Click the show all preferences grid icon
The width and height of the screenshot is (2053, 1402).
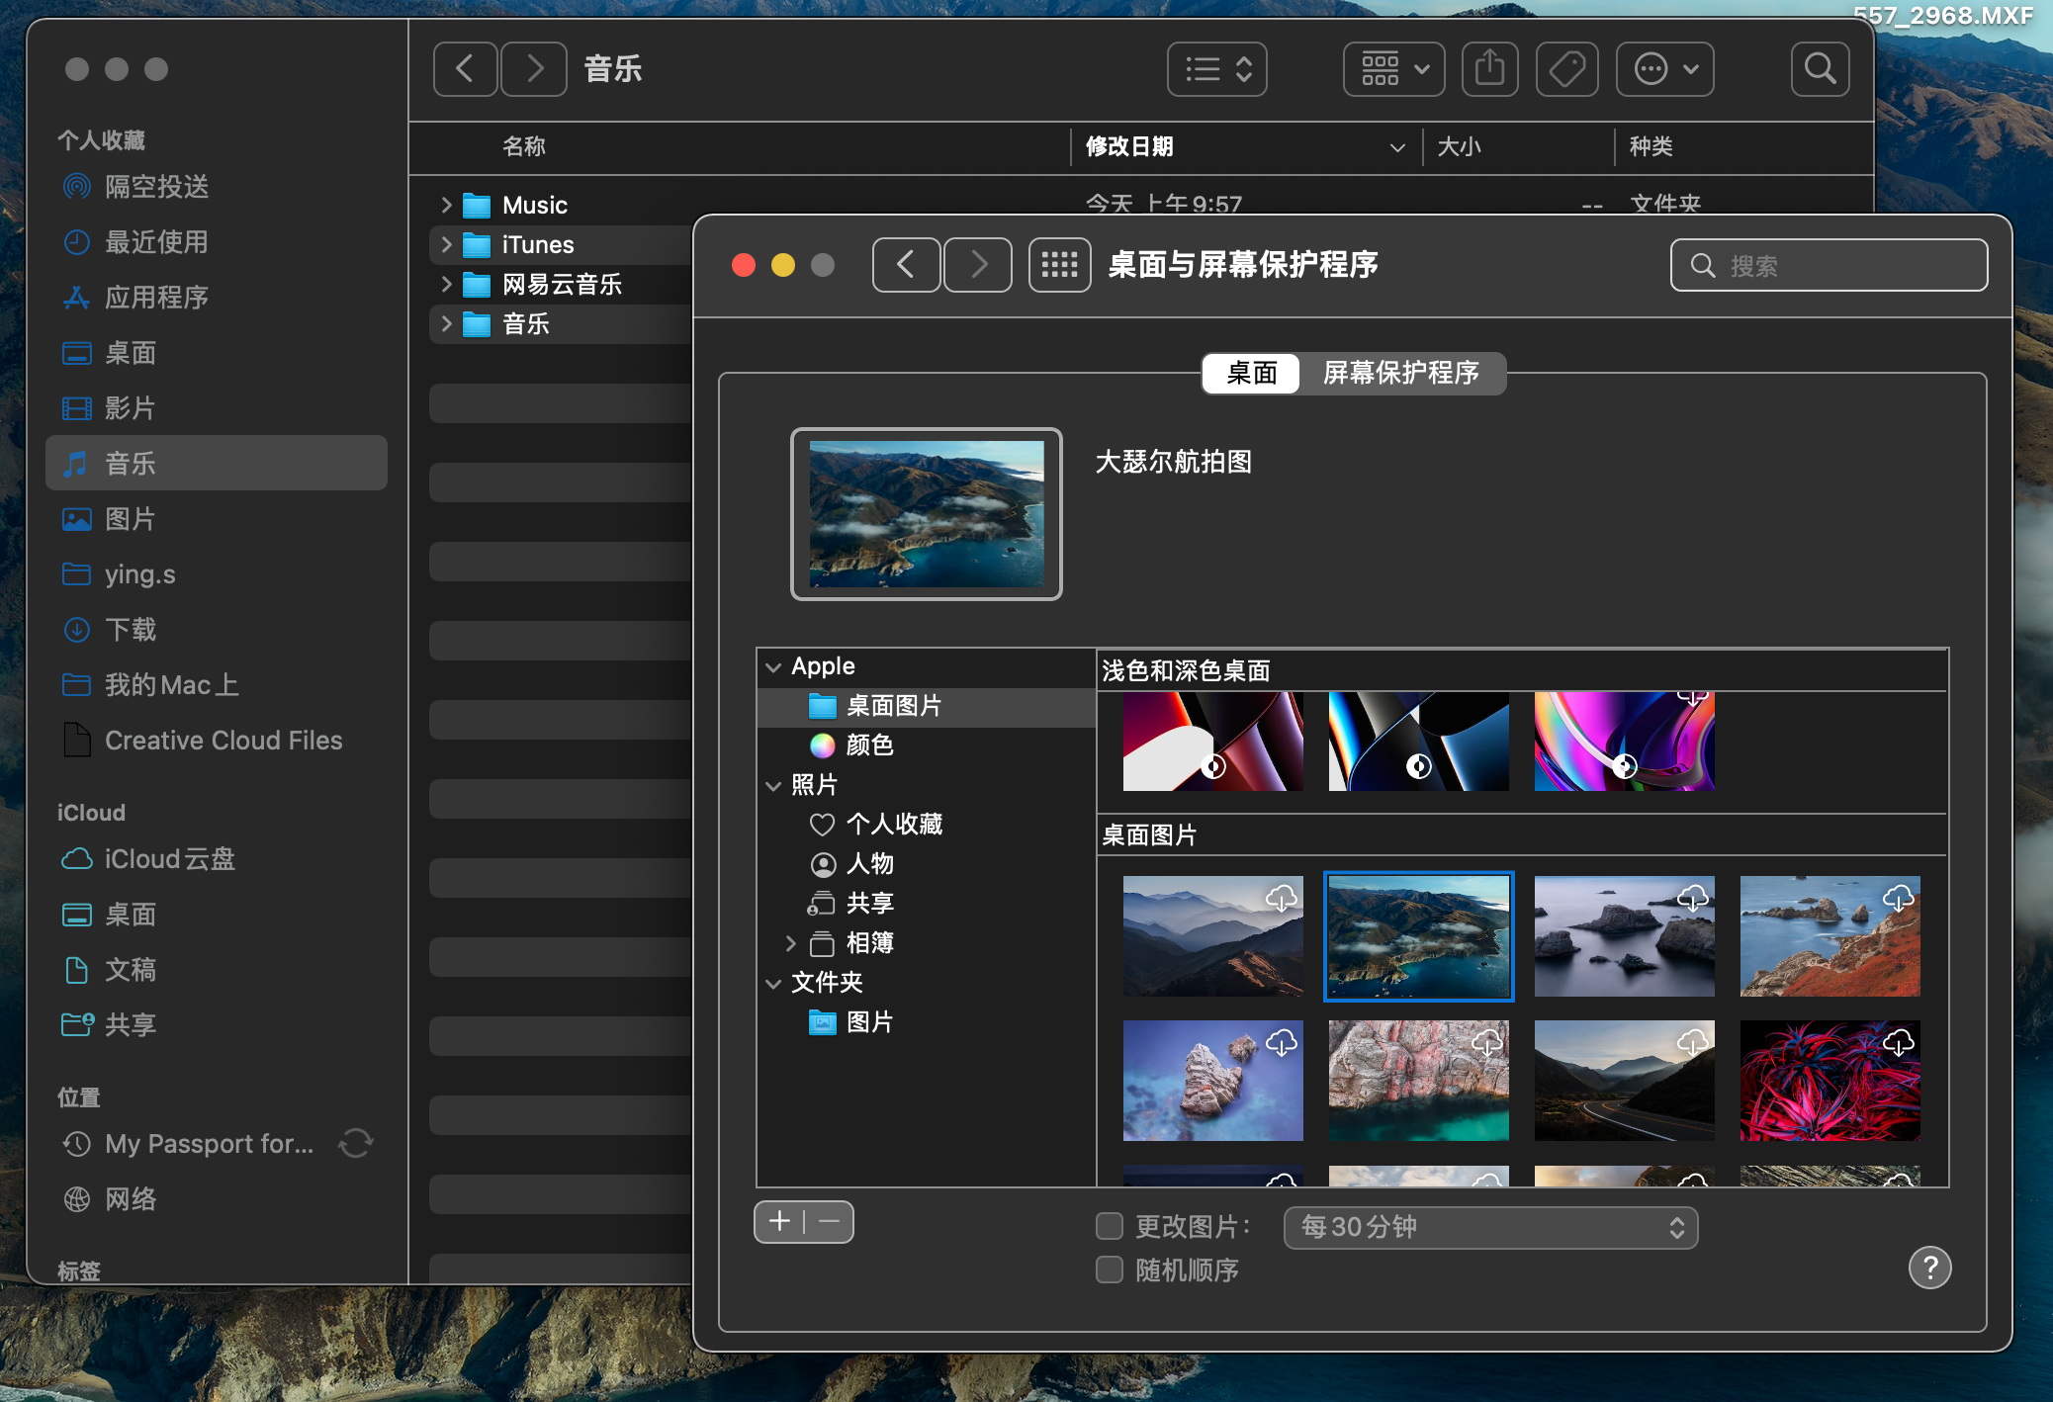click(1059, 265)
